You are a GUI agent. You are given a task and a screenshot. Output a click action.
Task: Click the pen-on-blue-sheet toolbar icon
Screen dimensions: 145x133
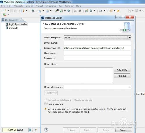[40, 11]
